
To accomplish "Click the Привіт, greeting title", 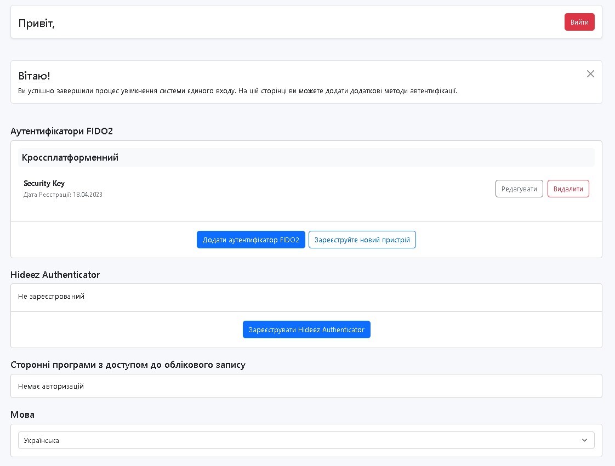I will (x=37, y=23).
